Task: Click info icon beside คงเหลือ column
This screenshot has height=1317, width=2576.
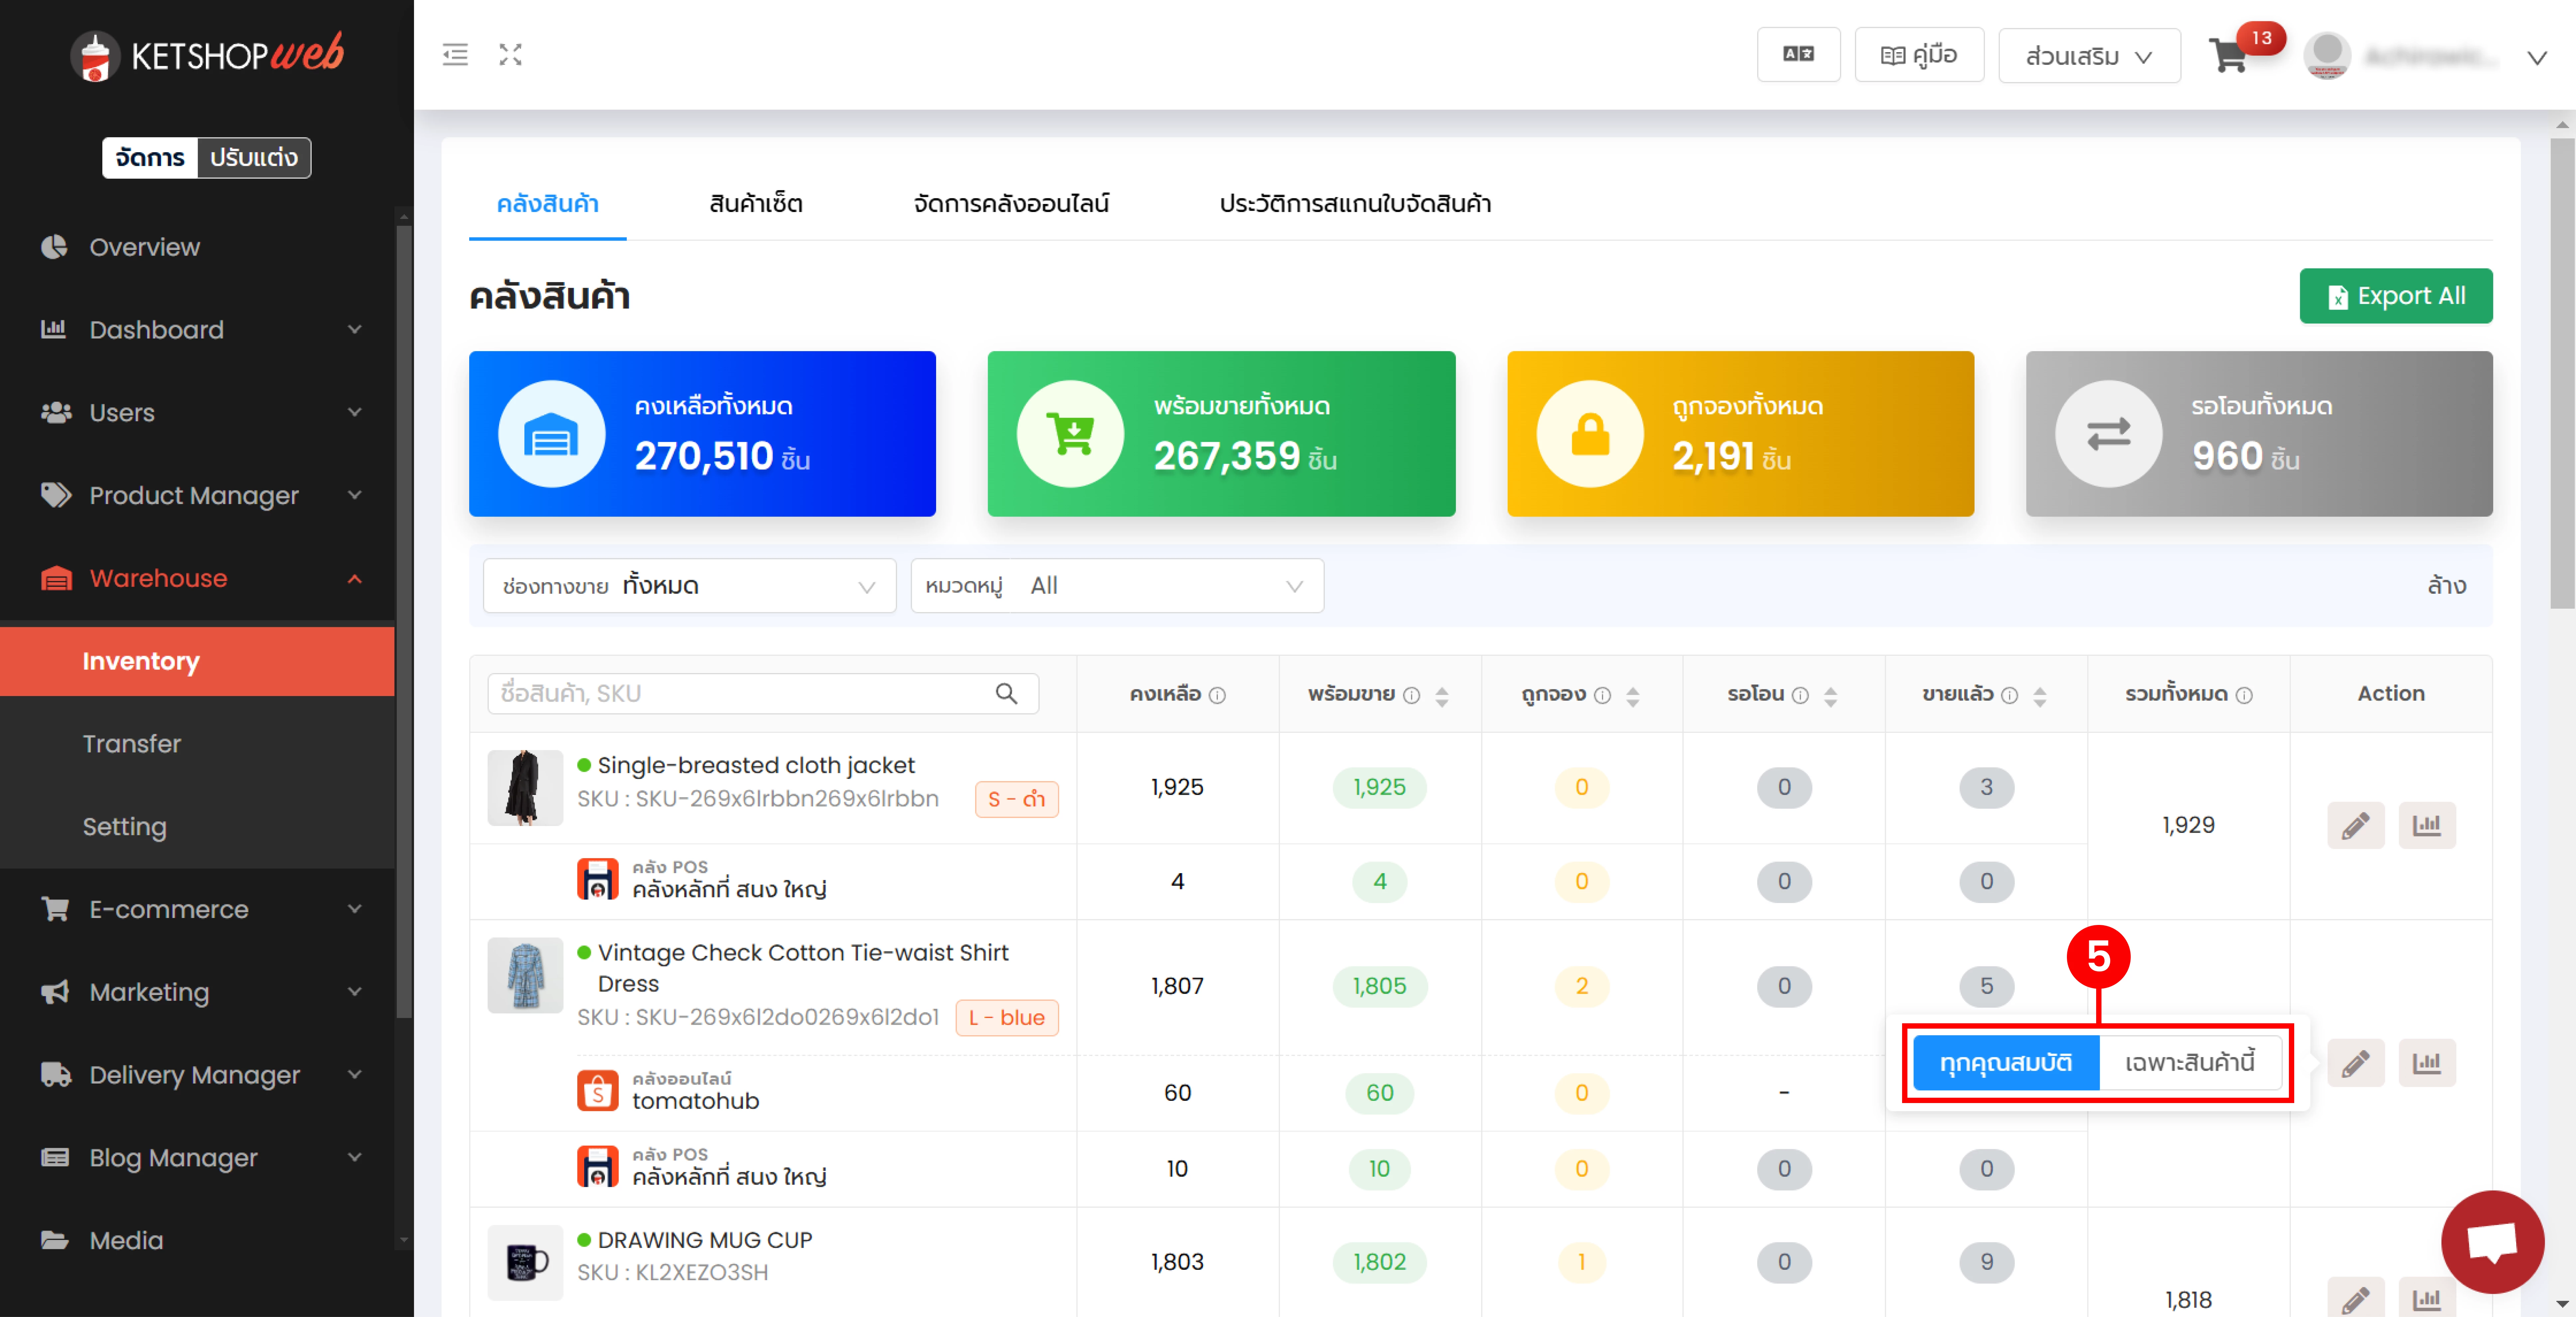Action: coord(1217,695)
